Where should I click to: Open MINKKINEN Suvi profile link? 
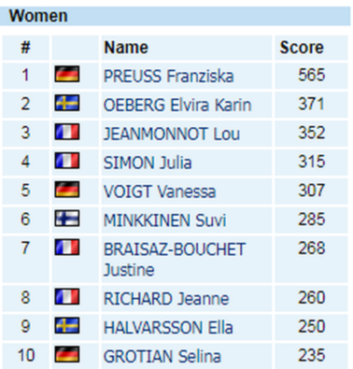point(165,220)
